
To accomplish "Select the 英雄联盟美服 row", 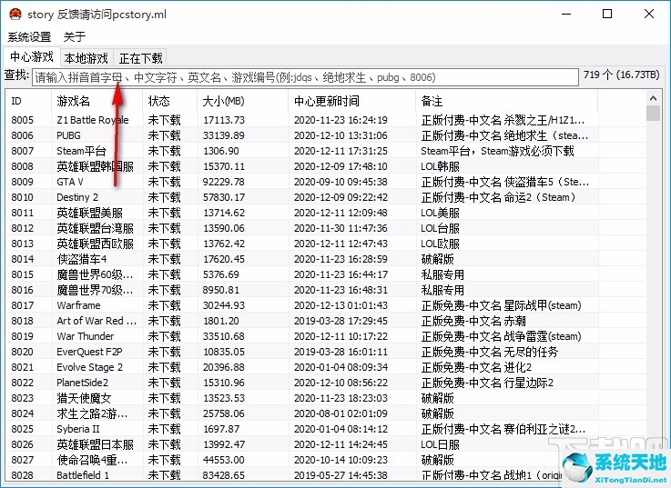I will (x=326, y=213).
